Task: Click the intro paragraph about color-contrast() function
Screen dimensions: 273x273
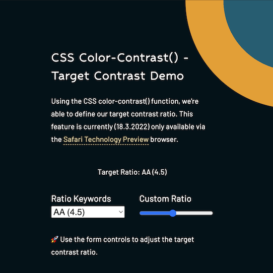Action: (x=128, y=121)
